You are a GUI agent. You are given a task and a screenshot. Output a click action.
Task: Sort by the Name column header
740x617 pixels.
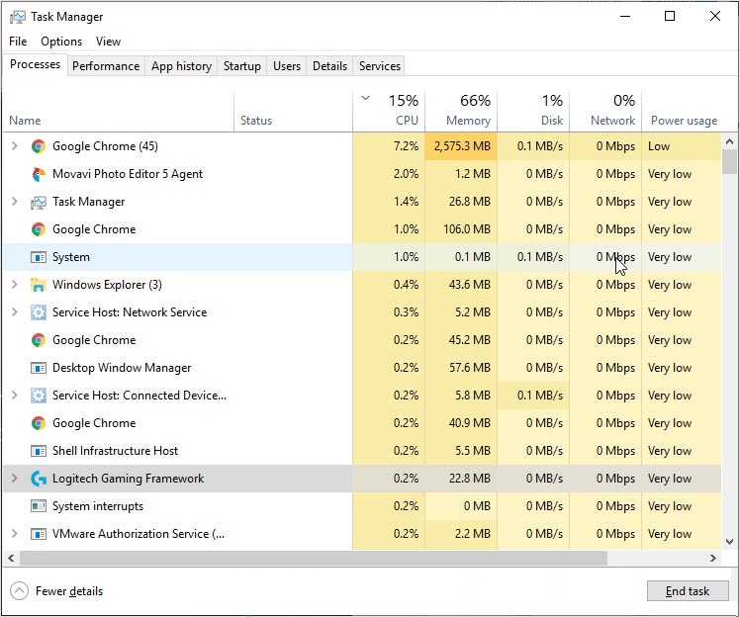tap(118, 111)
